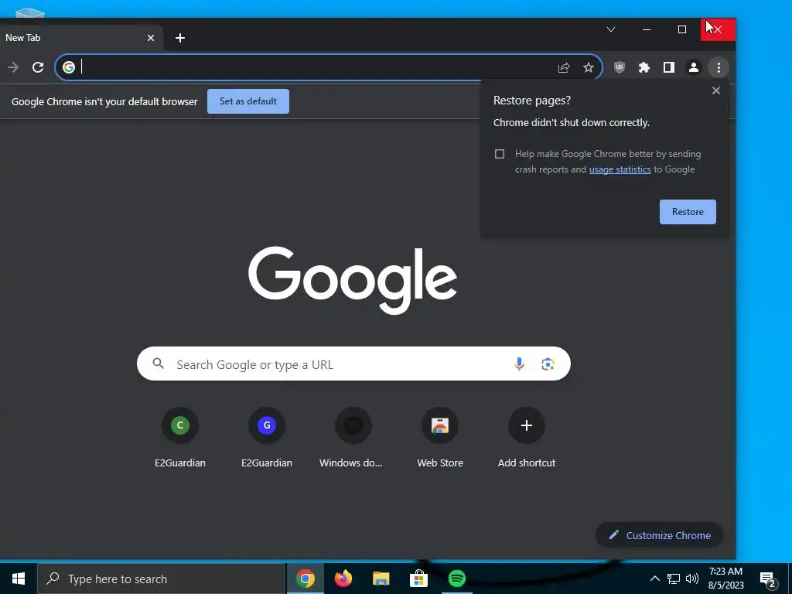Viewport: 792px width, 594px height.
Task: Open the Windows Start menu
Action: 19,579
